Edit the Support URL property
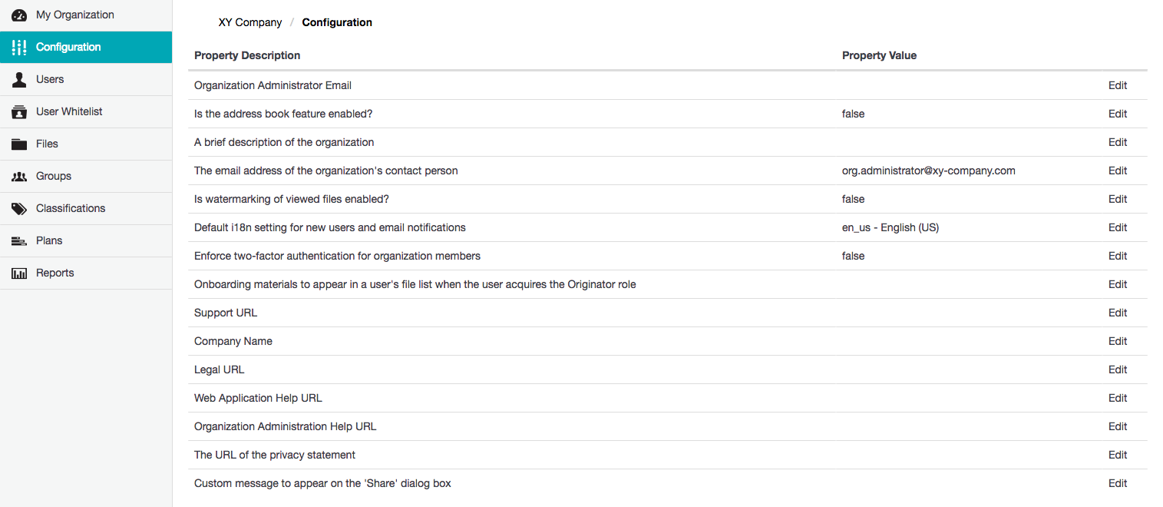The image size is (1163, 507). click(1118, 313)
